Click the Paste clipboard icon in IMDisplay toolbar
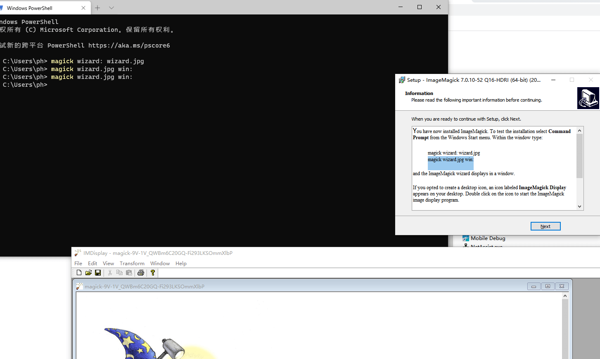The width and height of the screenshot is (600, 359). [x=129, y=273]
